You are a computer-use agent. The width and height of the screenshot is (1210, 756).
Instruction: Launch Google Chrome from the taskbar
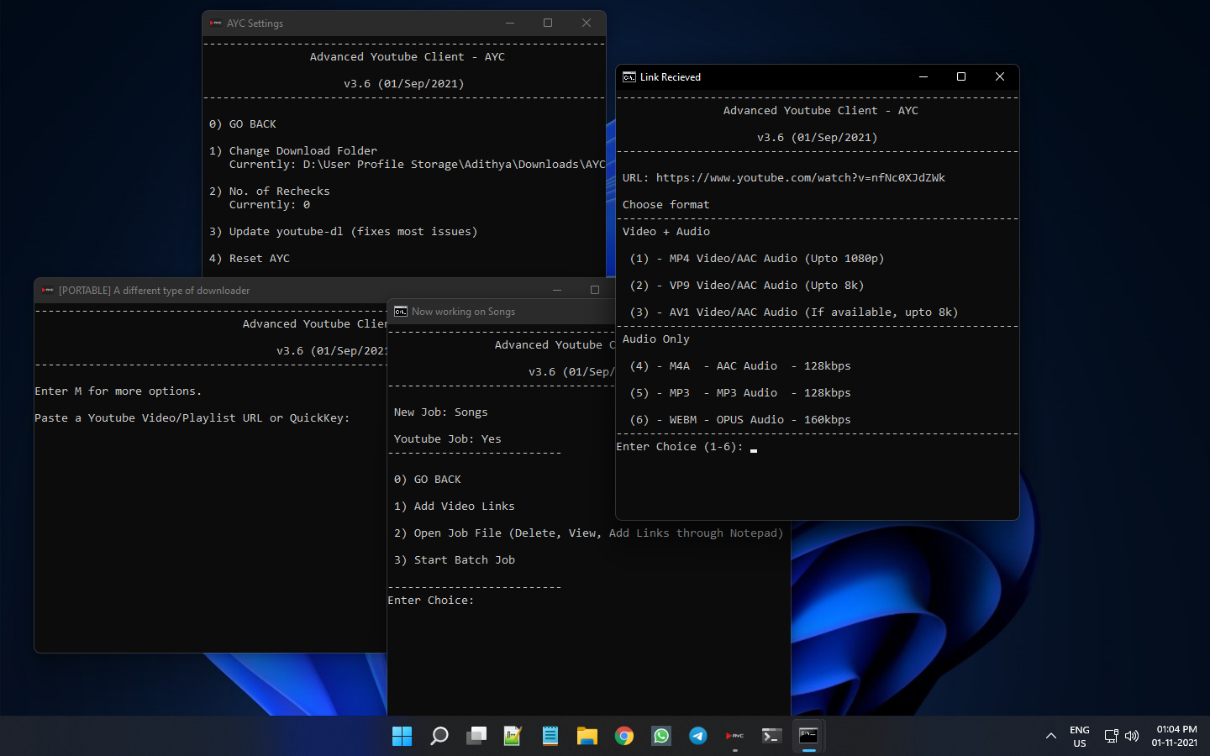tap(623, 736)
